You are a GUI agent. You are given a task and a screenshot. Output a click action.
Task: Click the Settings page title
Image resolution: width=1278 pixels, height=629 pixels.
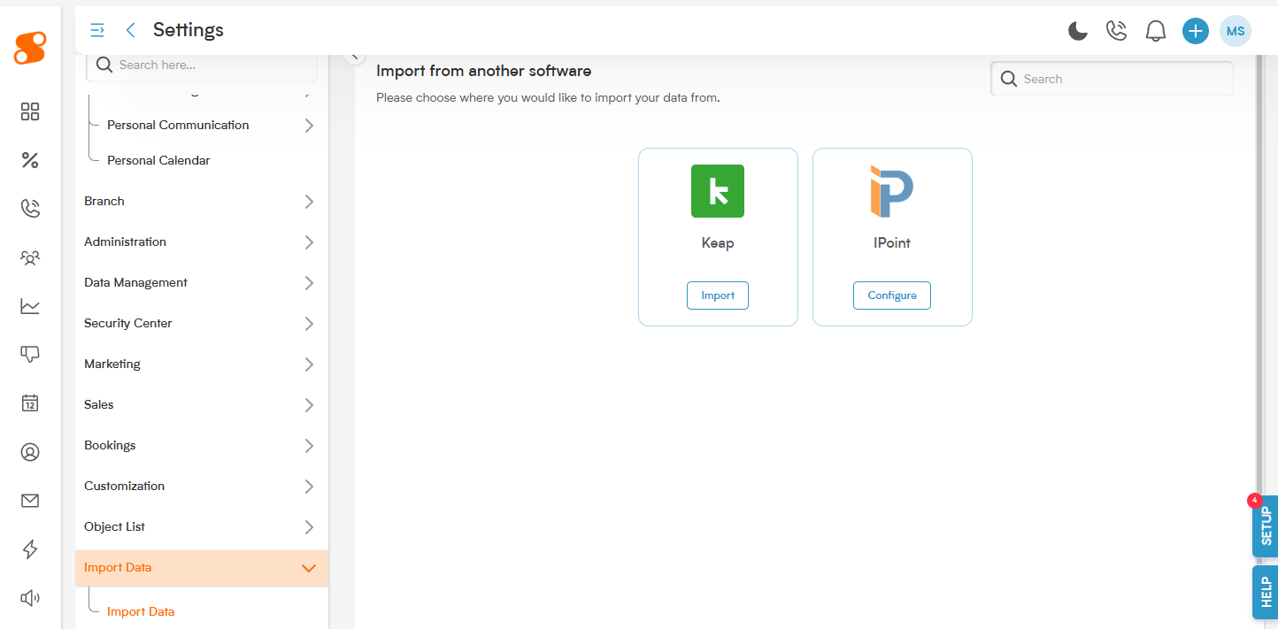189,30
